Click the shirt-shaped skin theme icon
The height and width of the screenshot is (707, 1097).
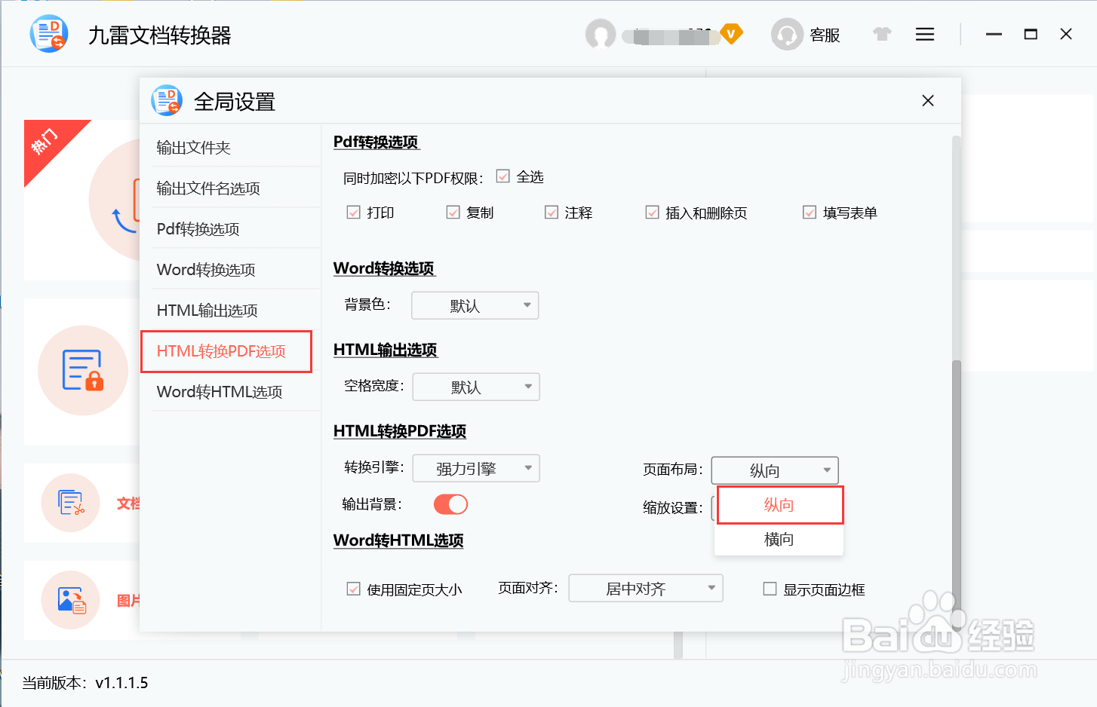(x=881, y=34)
